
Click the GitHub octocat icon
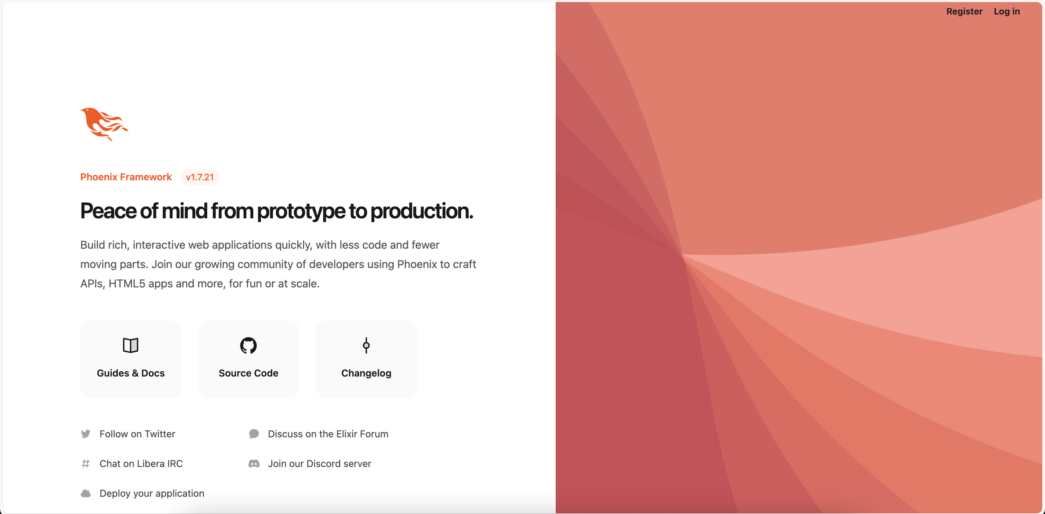[x=248, y=345]
